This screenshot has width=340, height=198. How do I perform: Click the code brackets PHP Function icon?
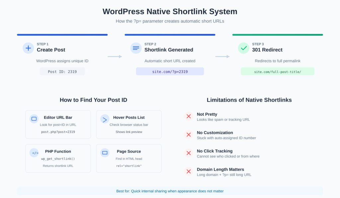[x=34, y=153]
